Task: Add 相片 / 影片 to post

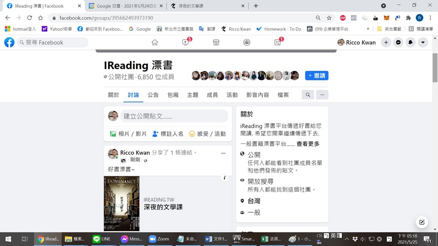Action: (128, 134)
